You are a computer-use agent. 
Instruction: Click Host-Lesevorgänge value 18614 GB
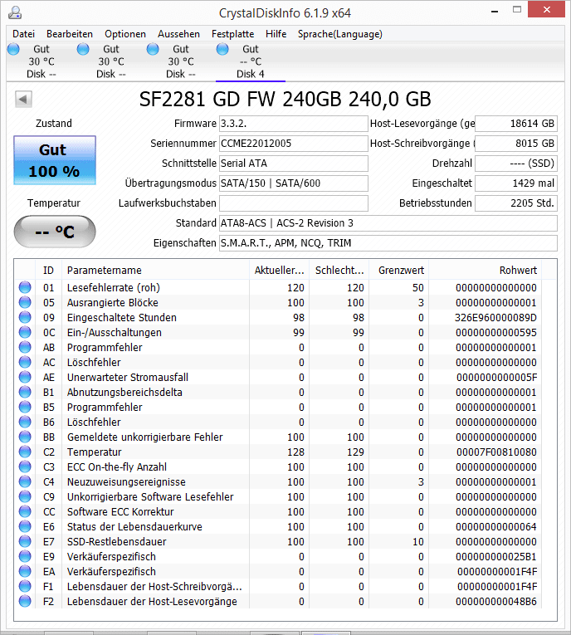pos(516,124)
